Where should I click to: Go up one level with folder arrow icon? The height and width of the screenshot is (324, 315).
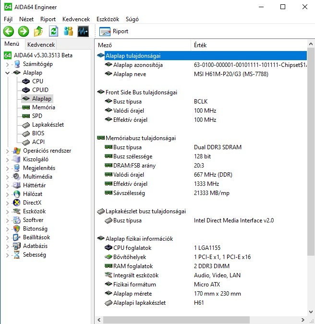pyautogui.click(x=38, y=31)
